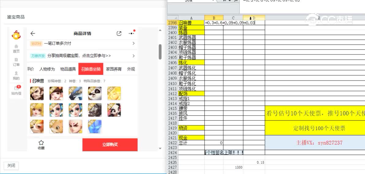Viewport: 365px width, 174px height.
Task: Select the tan deer pet thumbnail
Action: (x=56, y=127)
